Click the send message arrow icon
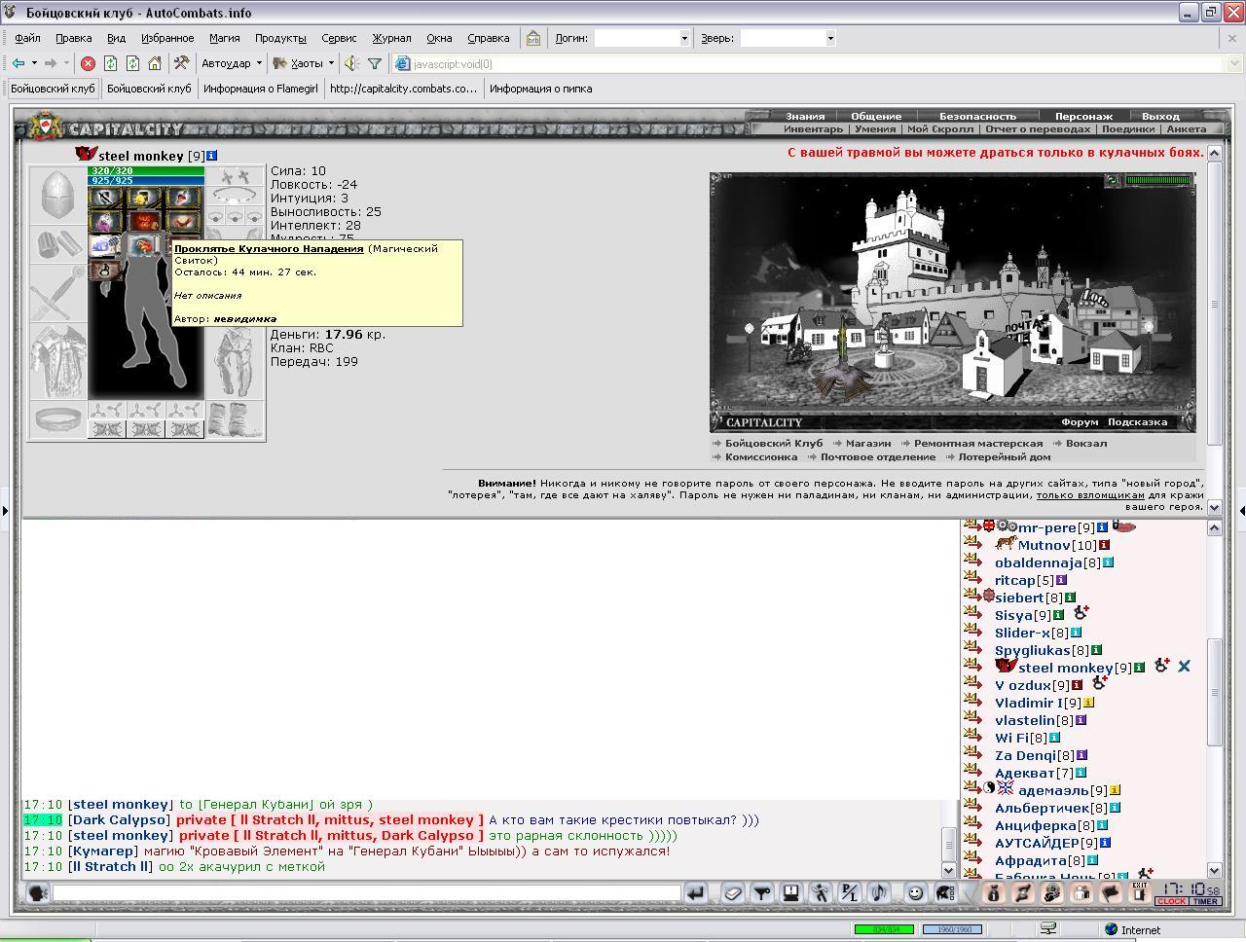This screenshot has width=1246, height=942. [696, 892]
